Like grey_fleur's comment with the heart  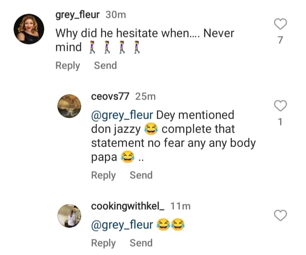pyautogui.click(x=280, y=25)
